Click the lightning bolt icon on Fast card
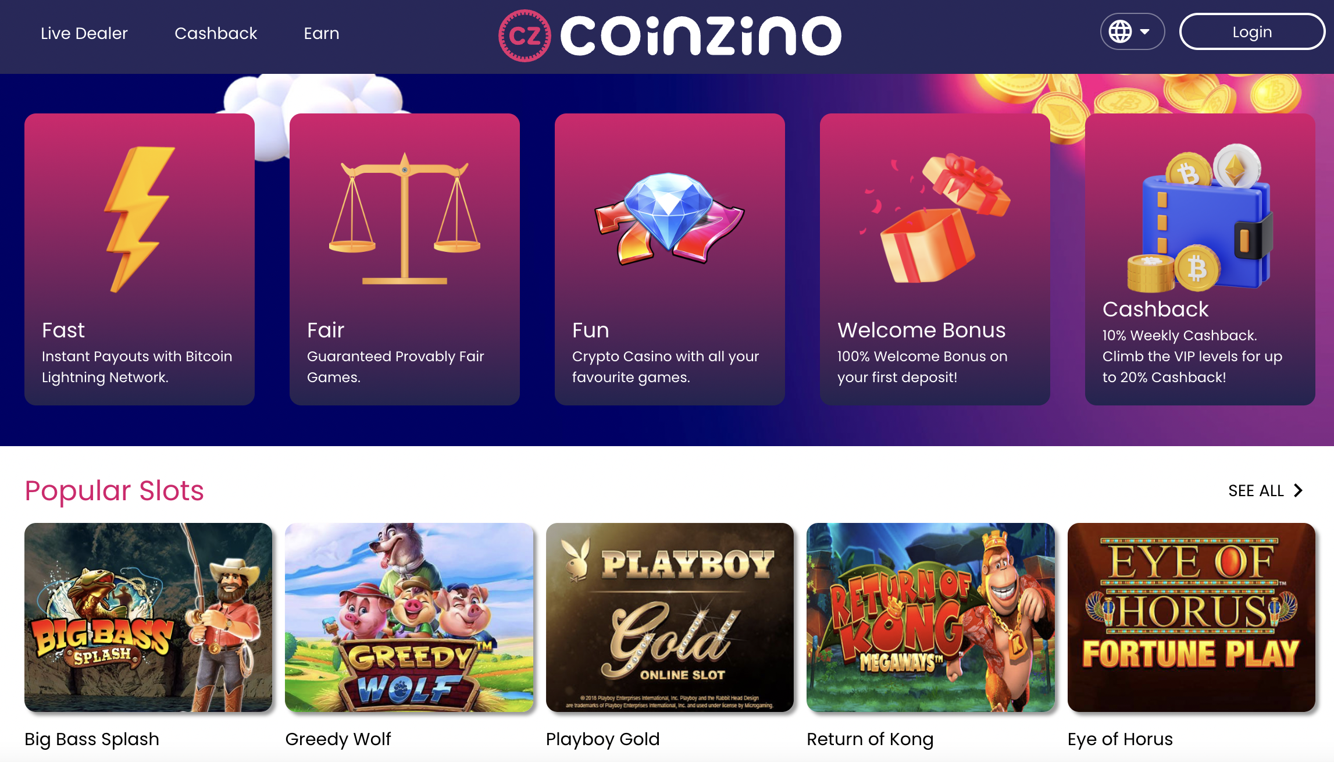Image resolution: width=1334 pixels, height=762 pixels. [139, 219]
